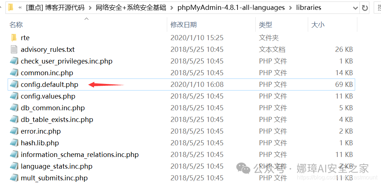Click the 2 KB size of error.inc.php

[x=346, y=131]
